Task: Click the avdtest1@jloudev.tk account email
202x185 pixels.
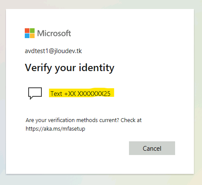Action: coord(53,51)
